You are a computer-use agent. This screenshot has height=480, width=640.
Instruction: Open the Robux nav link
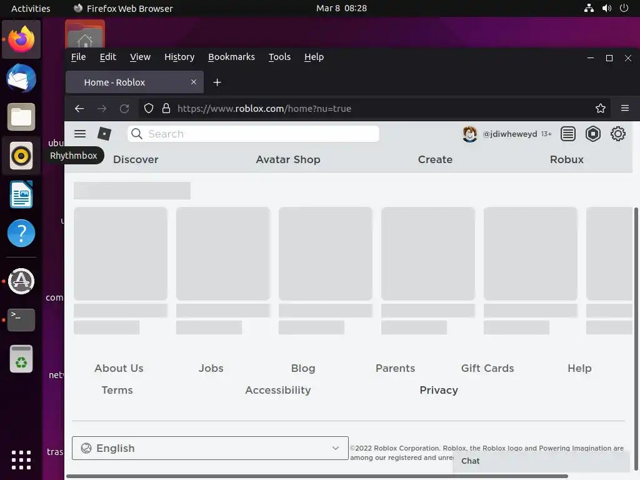566,159
